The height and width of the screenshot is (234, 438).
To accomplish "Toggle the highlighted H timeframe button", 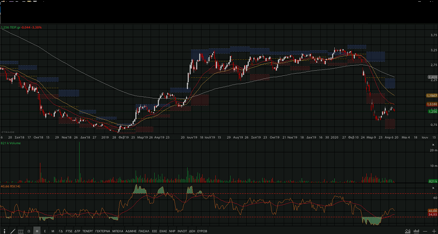I will click(37, 231).
